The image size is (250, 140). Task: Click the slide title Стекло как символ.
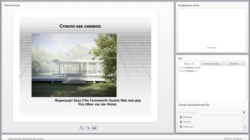(x=80, y=26)
